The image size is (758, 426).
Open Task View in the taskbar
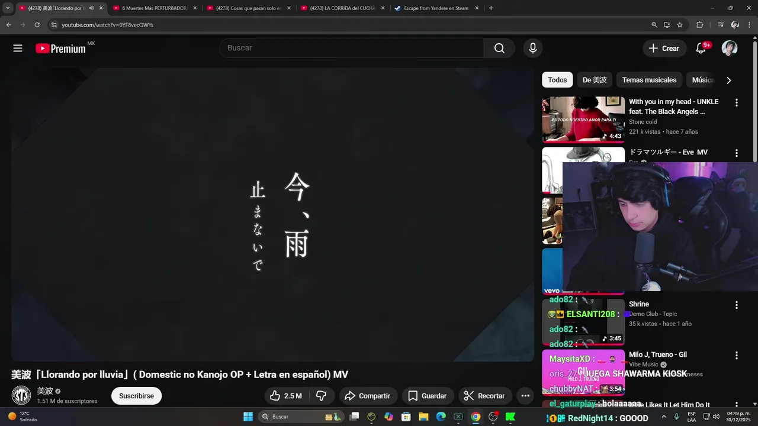[x=354, y=417]
